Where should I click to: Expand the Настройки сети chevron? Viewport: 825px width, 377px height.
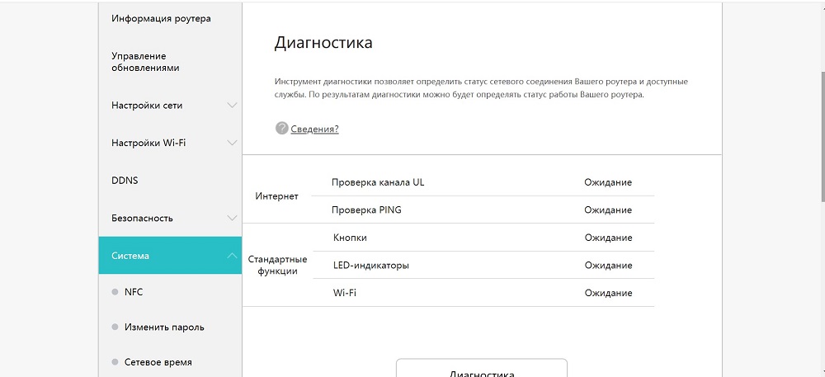click(232, 105)
